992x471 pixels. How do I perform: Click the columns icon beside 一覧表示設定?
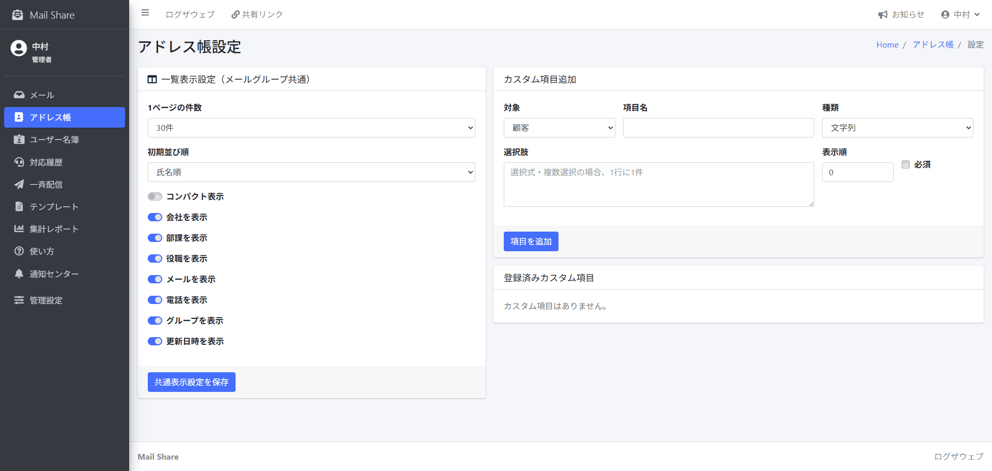152,79
